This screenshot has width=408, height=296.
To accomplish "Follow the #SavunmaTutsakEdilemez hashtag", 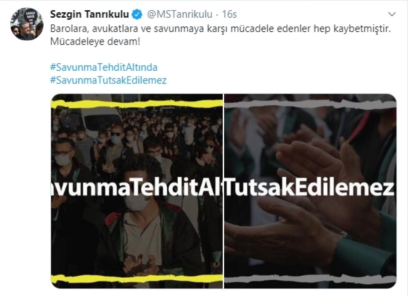I will 108,81.
